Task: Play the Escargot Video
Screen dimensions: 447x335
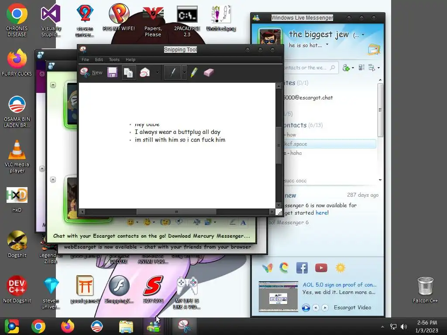Action: coord(306,308)
